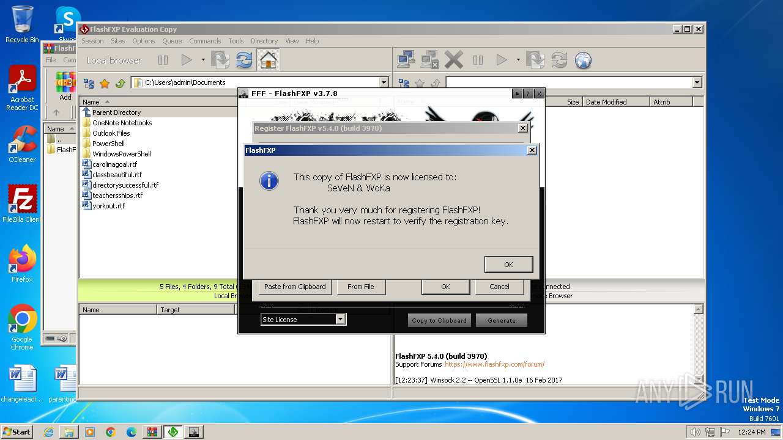The image size is (783, 440).
Task: Open the Tools menu
Action: pos(236,41)
